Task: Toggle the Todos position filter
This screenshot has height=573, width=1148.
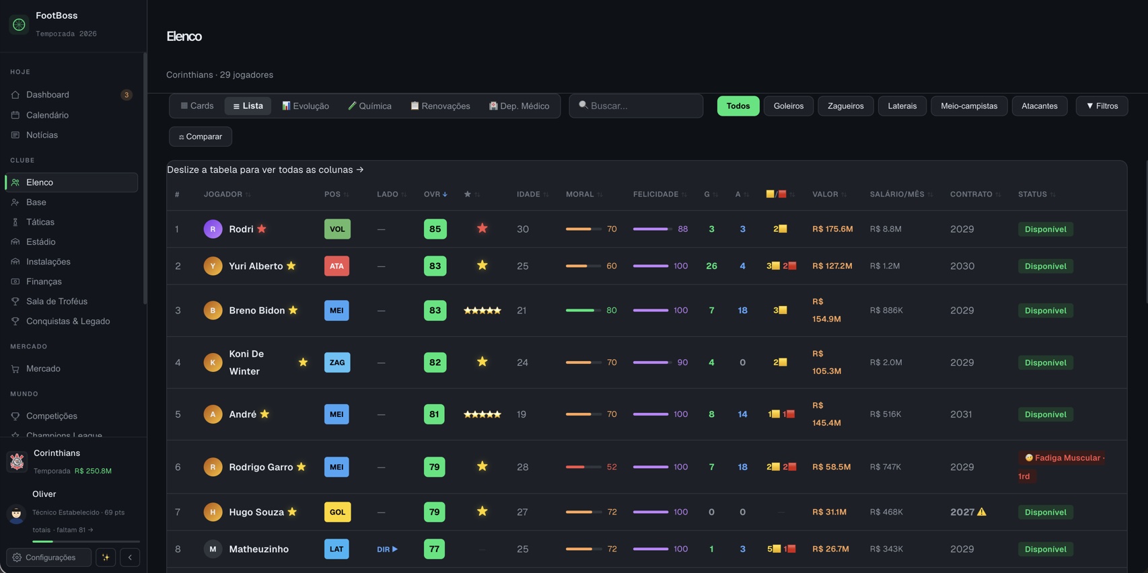Action: 738,106
